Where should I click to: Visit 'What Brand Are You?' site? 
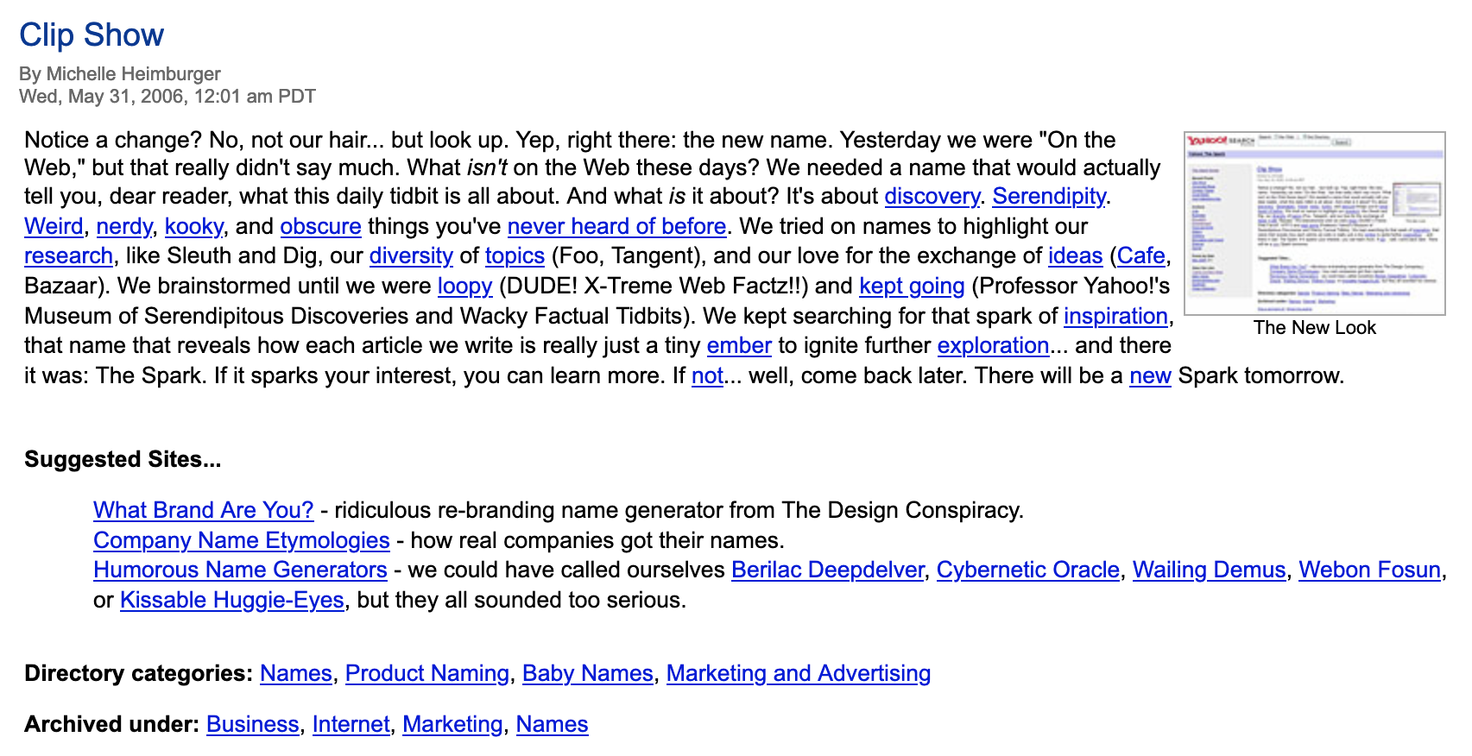(x=203, y=510)
